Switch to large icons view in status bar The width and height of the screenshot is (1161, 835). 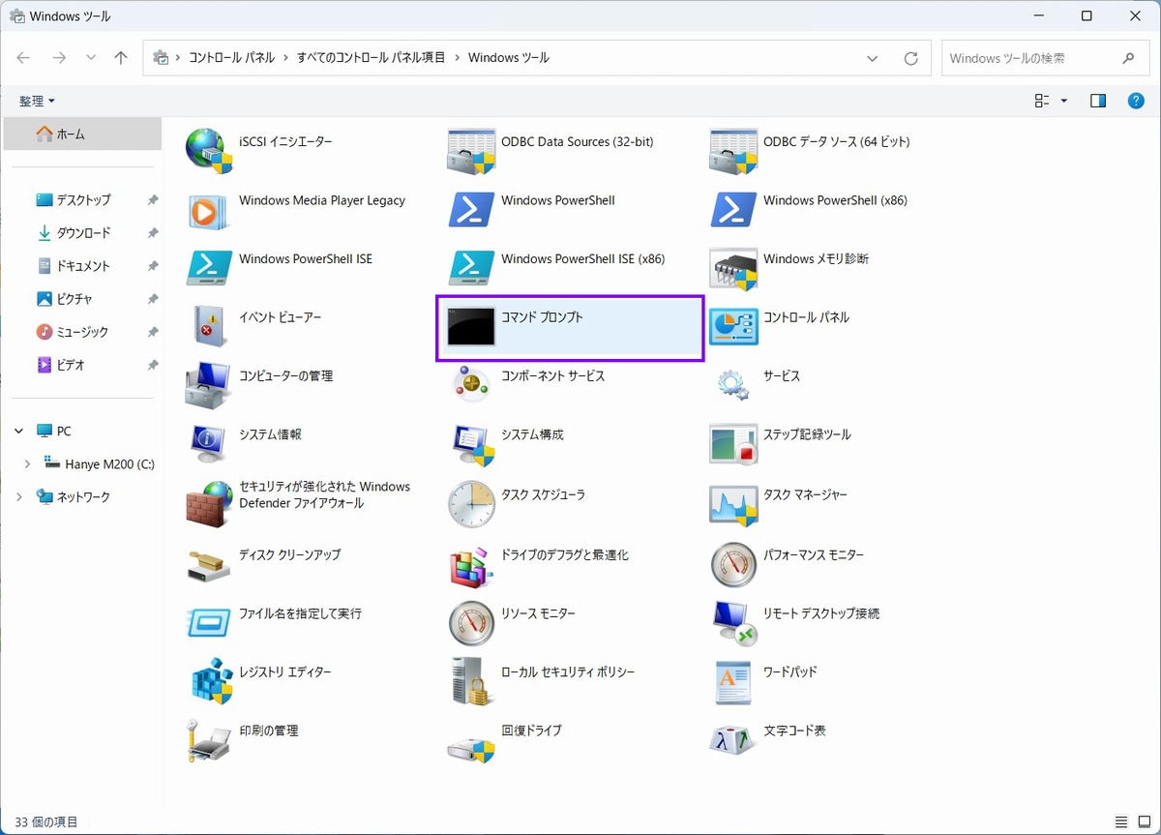tap(1143, 821)
